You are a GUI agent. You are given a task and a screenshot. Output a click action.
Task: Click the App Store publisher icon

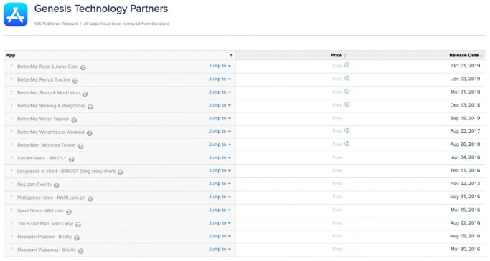pos(16,14)
